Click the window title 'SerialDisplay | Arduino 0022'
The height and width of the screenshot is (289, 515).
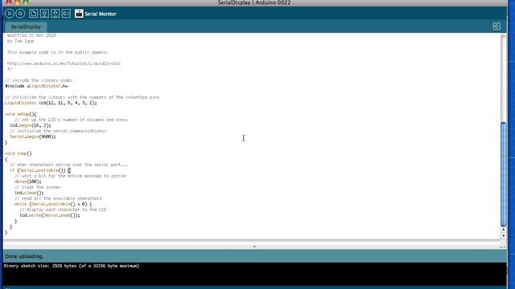pos(254,2)
